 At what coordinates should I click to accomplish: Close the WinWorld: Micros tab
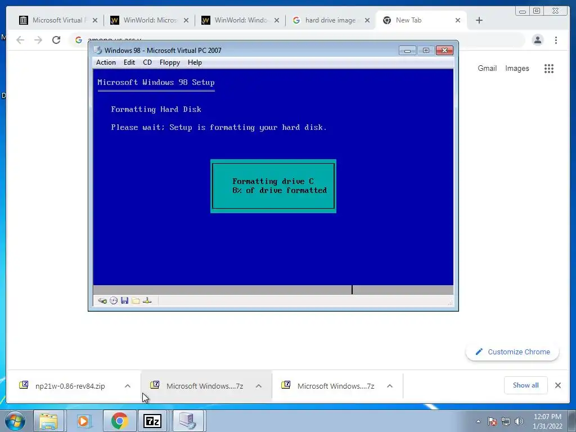(x=186, y=20)
